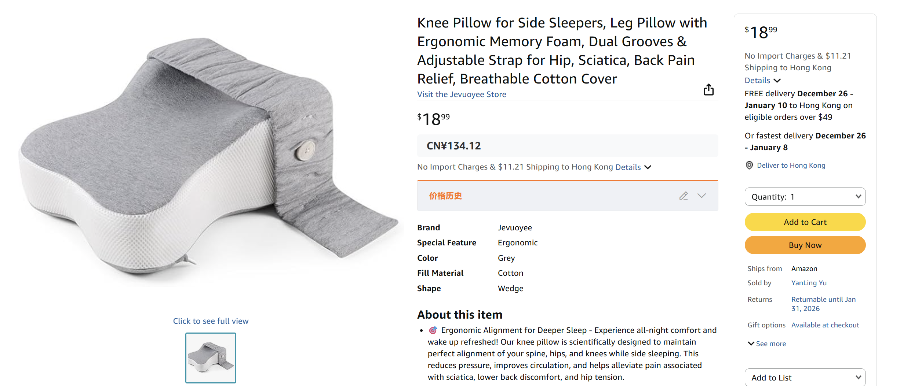Click to see full view of the pillow
The width and height of the screenshot is (911, 386).
211,320
